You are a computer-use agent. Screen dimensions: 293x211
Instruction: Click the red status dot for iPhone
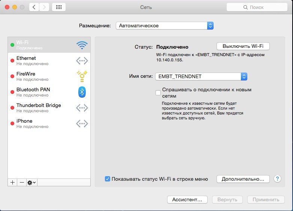[x=12, y=123]
